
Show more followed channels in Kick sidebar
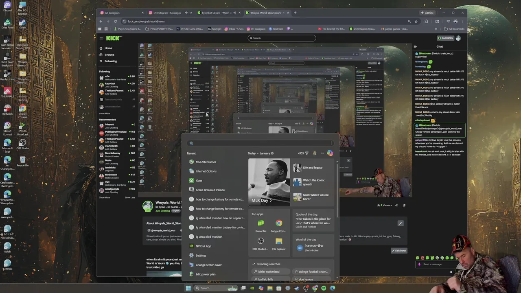coord(104,114)
